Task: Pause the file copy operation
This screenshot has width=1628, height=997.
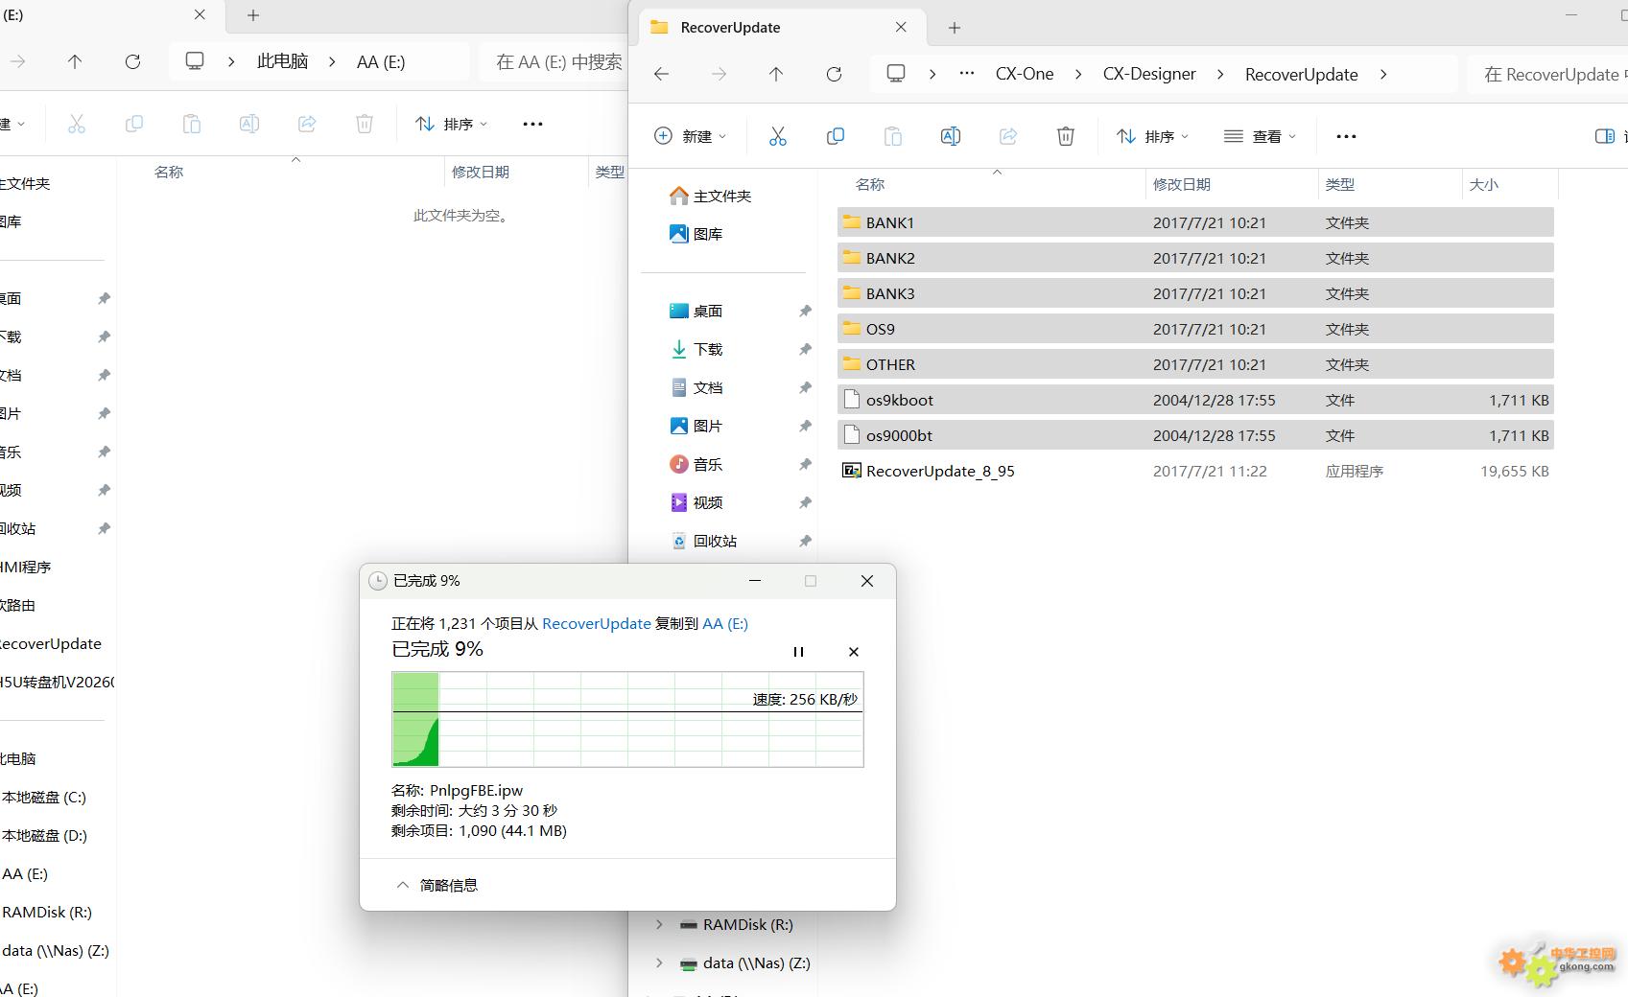Action: (x=797, y=652)
